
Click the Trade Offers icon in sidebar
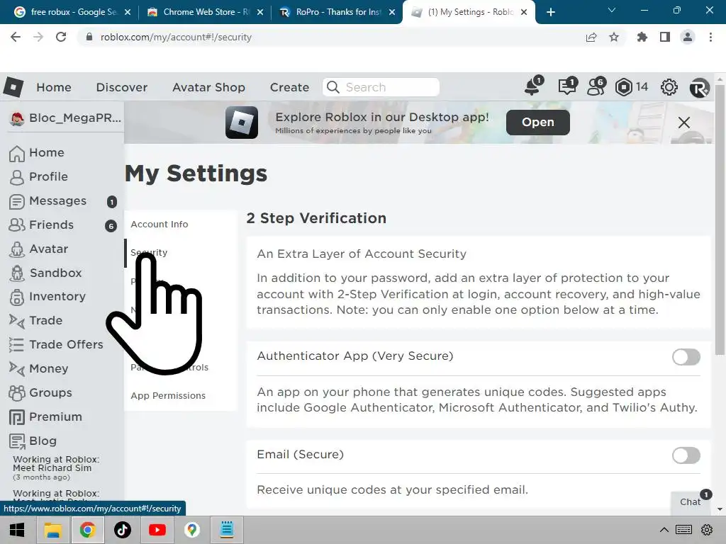pyautogui.click(x=16, y=345)
